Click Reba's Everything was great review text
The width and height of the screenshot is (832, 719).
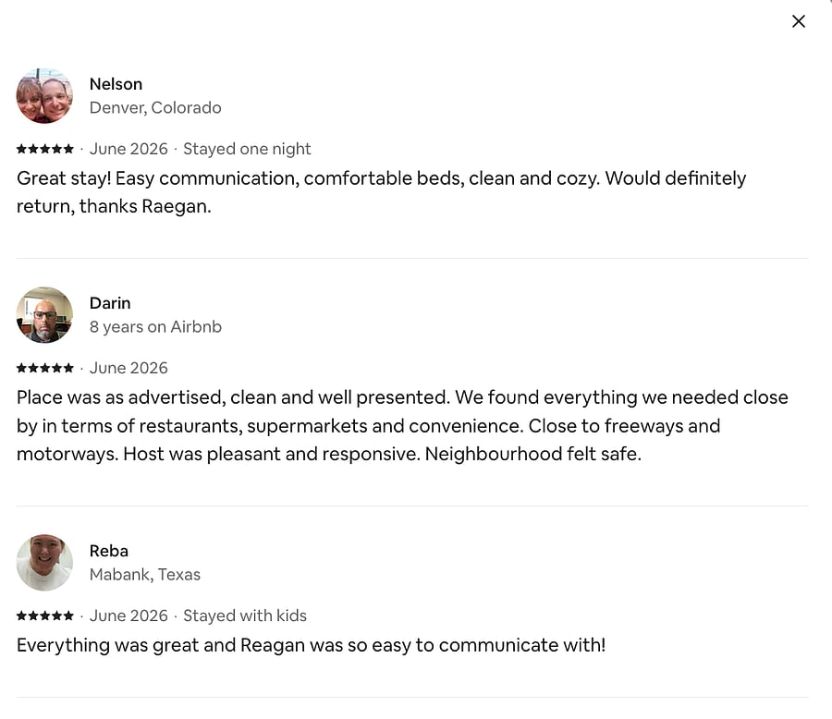point(311,645)
